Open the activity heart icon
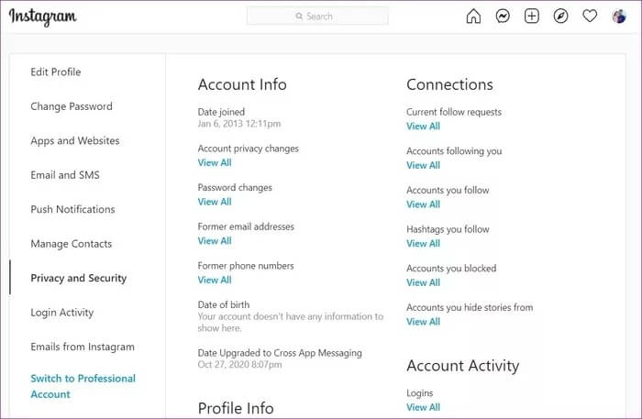Viewport: 642px width, 419px height. coord(590,17)
